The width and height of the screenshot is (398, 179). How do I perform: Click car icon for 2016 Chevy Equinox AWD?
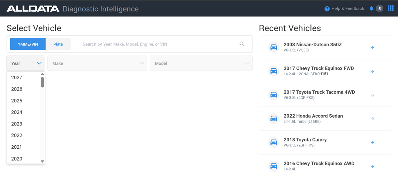(x=274, y=166)
